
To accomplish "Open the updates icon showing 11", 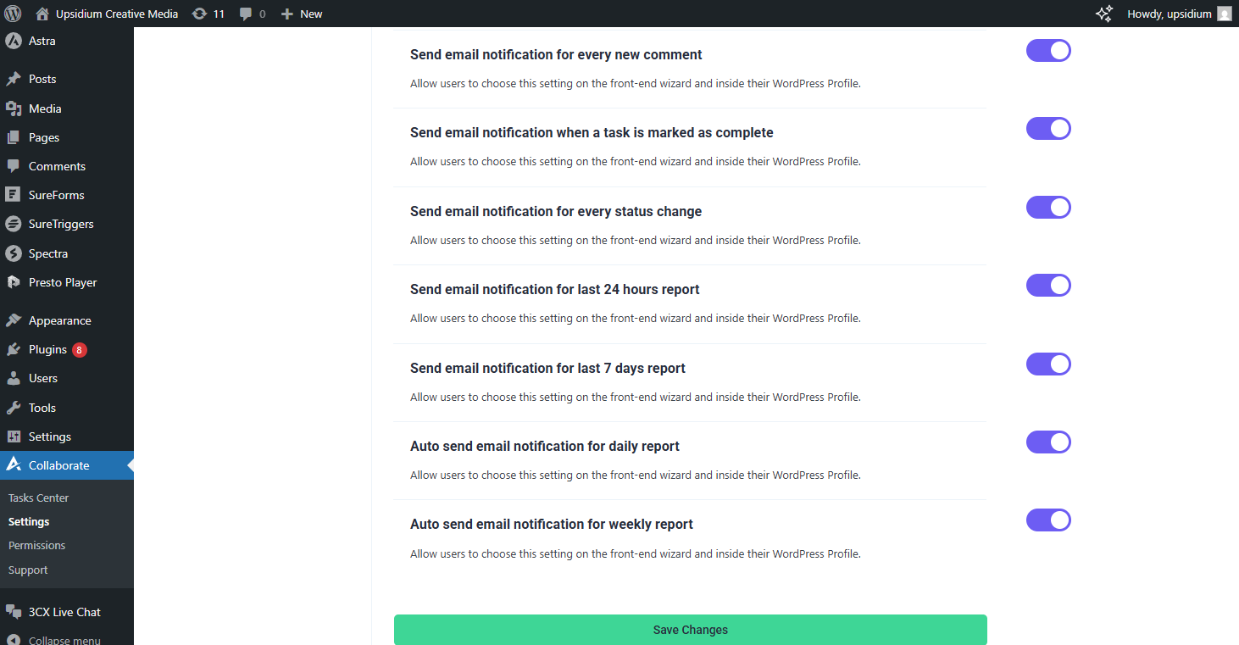I will tap(199, 14).
